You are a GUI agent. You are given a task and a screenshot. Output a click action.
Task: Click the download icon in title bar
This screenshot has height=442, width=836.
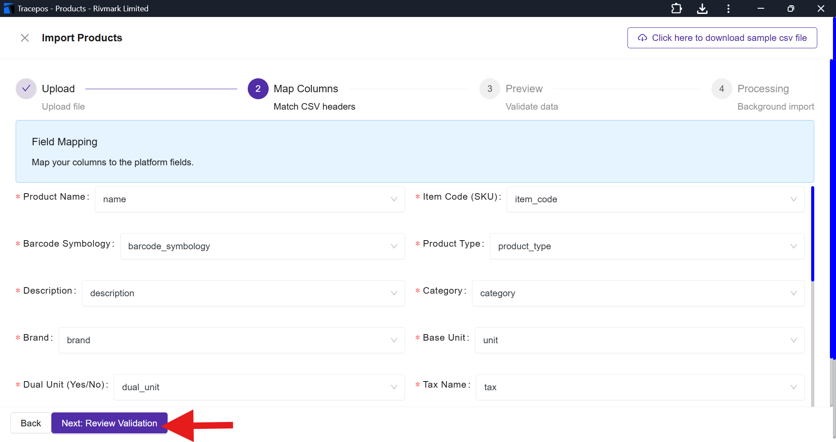pos(702,8)
